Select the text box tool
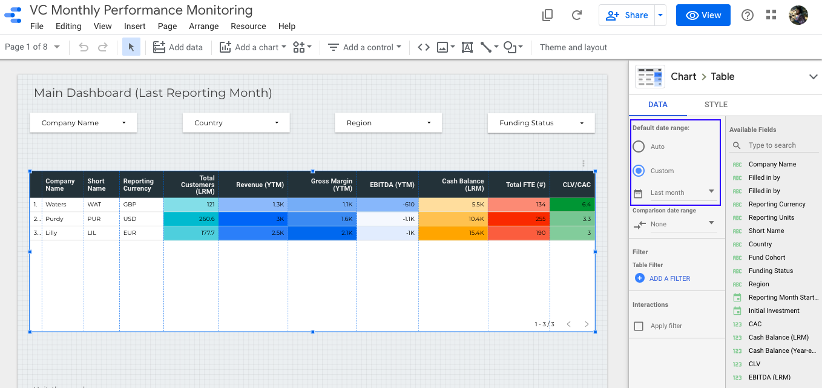The height and width of the screenshot is (388, 822). [467, 47]
